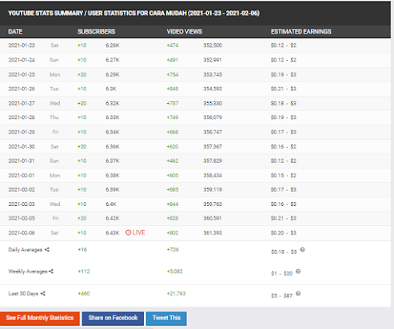Click last 30 days subscribers +460
This screenshot has width=394, height=329.
pos(84,293)
